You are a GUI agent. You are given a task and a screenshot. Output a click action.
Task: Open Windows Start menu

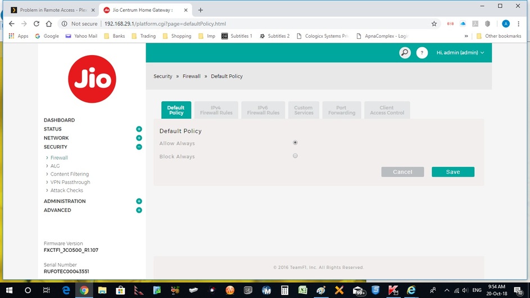9,290
